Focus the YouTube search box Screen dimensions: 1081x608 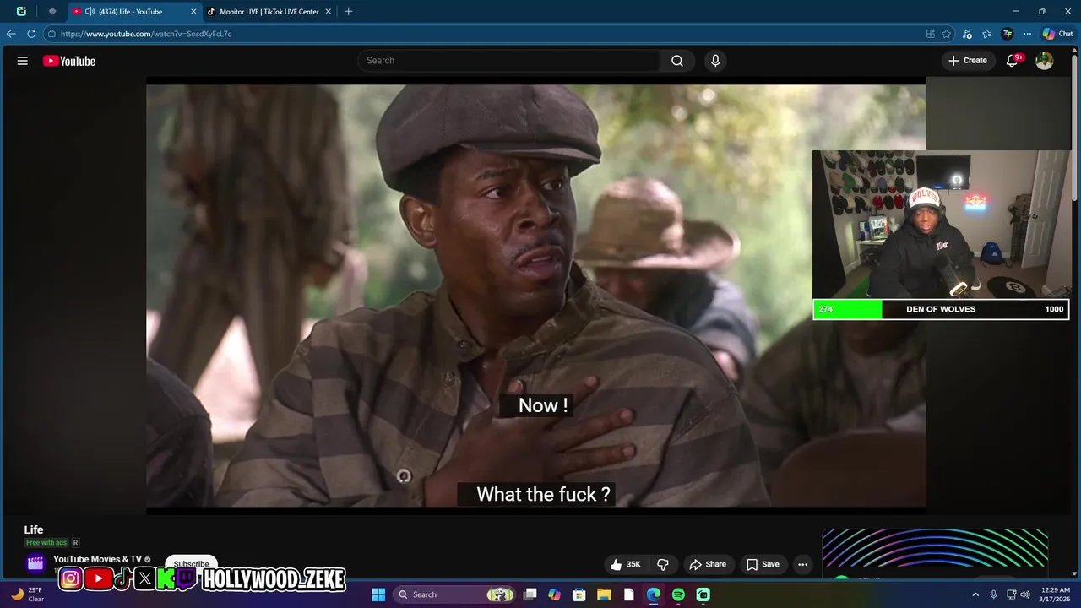(509, 61)
